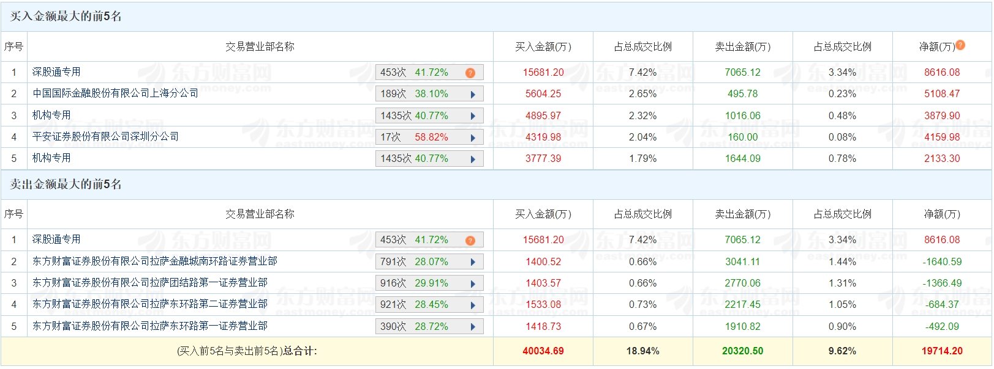The width and height of the screenshot is (994, 369).
Task: Open 深股通专用 link in top sellers table
Action: click(x=56, y=239)
